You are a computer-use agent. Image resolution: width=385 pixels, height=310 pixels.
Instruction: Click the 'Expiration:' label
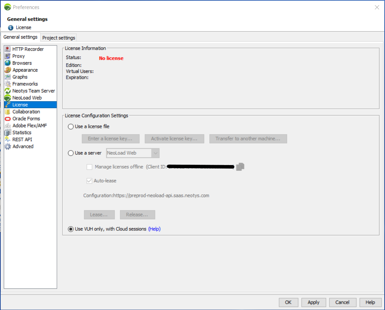77,77
